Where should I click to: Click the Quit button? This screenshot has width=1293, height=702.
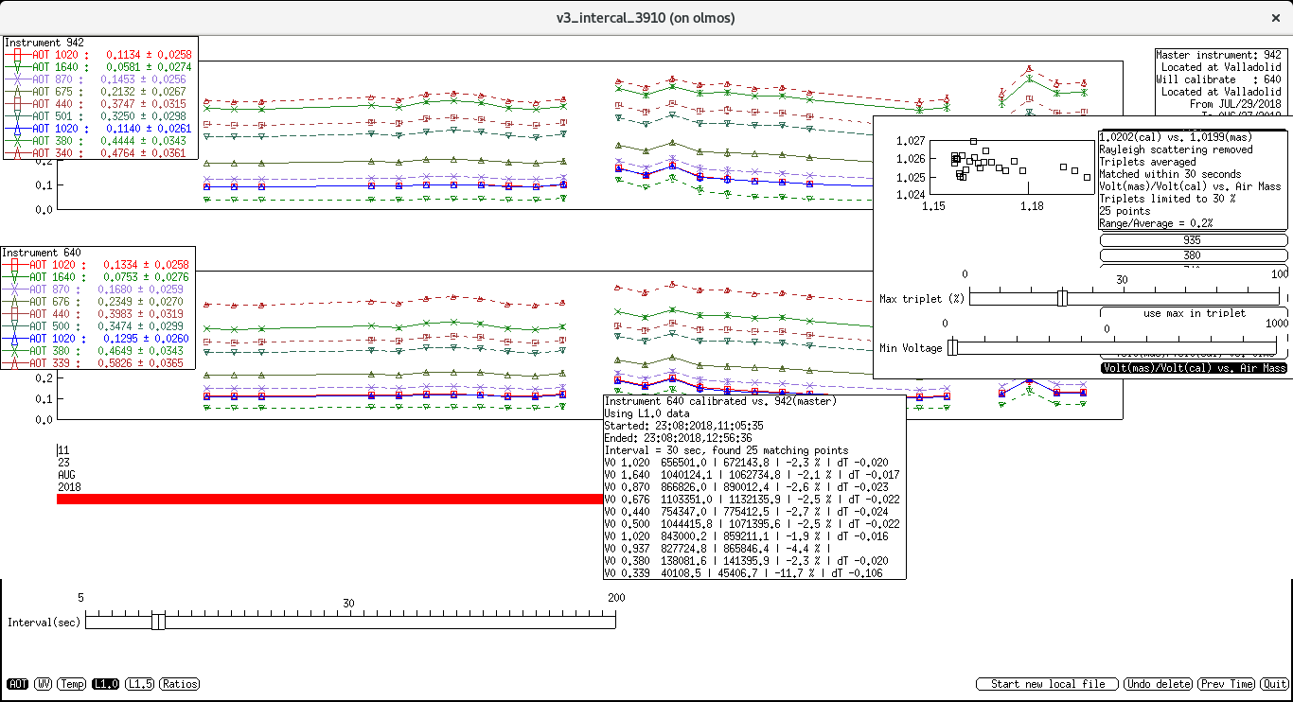[1274, 684]
